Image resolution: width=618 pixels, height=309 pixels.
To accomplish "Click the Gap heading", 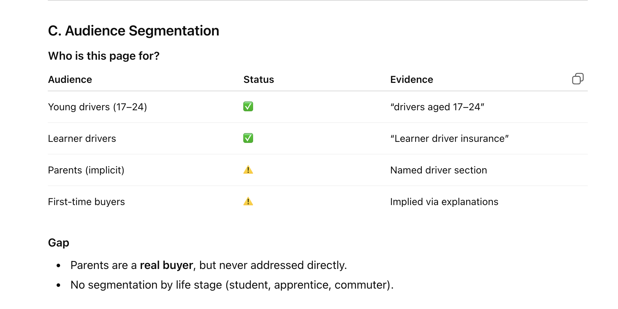I will (x=58, y=243).
